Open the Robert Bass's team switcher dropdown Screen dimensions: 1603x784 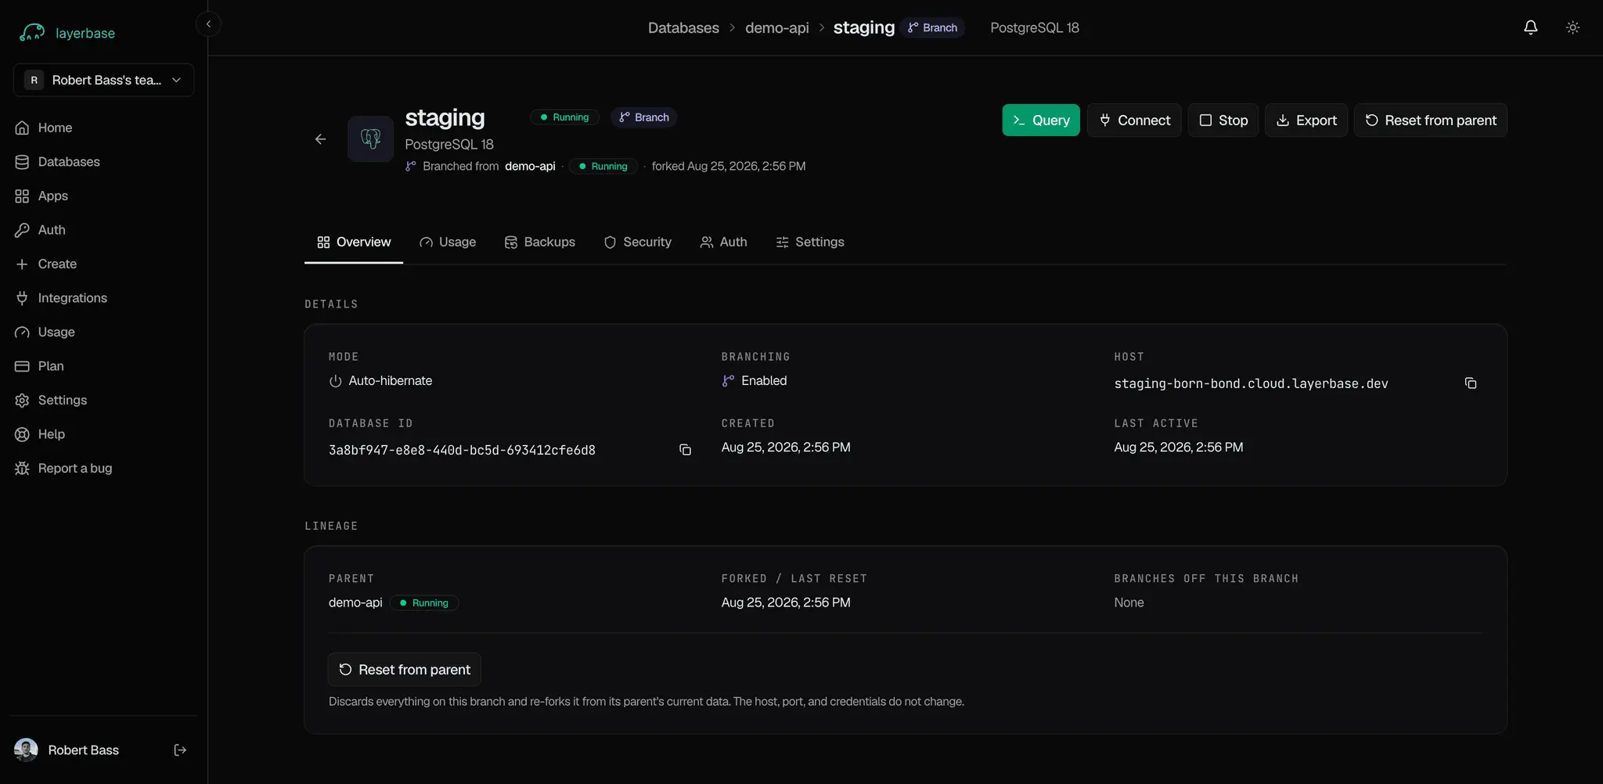103,80
